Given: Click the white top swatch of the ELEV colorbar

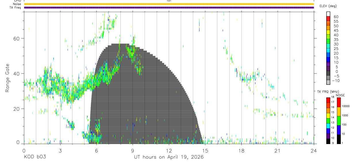Looking at the screenshot, I should (328, 14).
